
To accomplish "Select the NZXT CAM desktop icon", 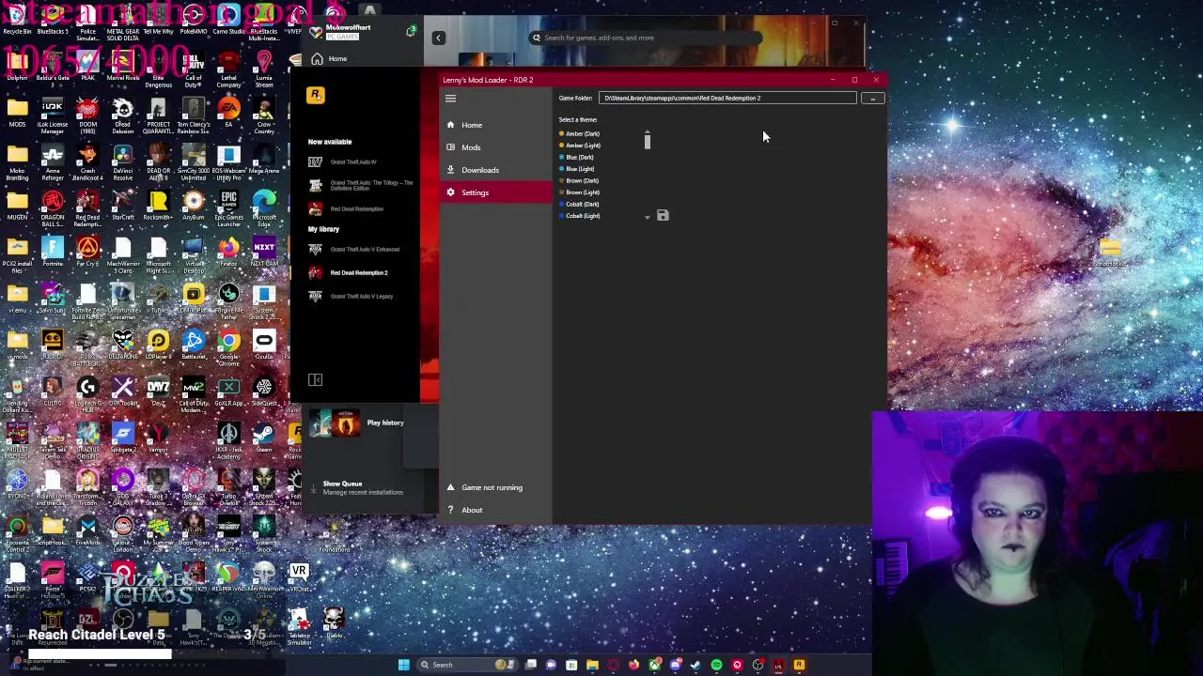I will tap(264, 252).
